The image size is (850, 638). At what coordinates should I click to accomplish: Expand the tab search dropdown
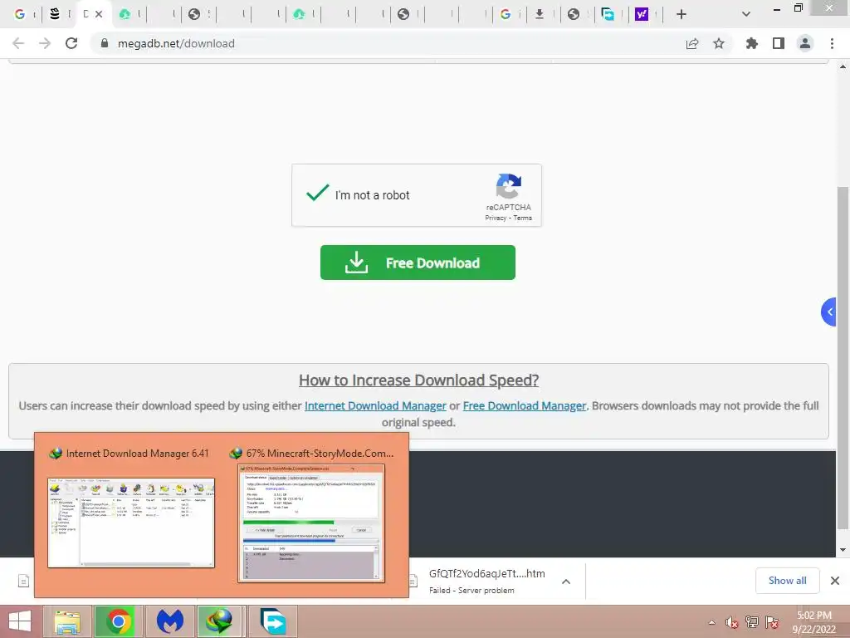pyautogui.click(x=746, y=15)
